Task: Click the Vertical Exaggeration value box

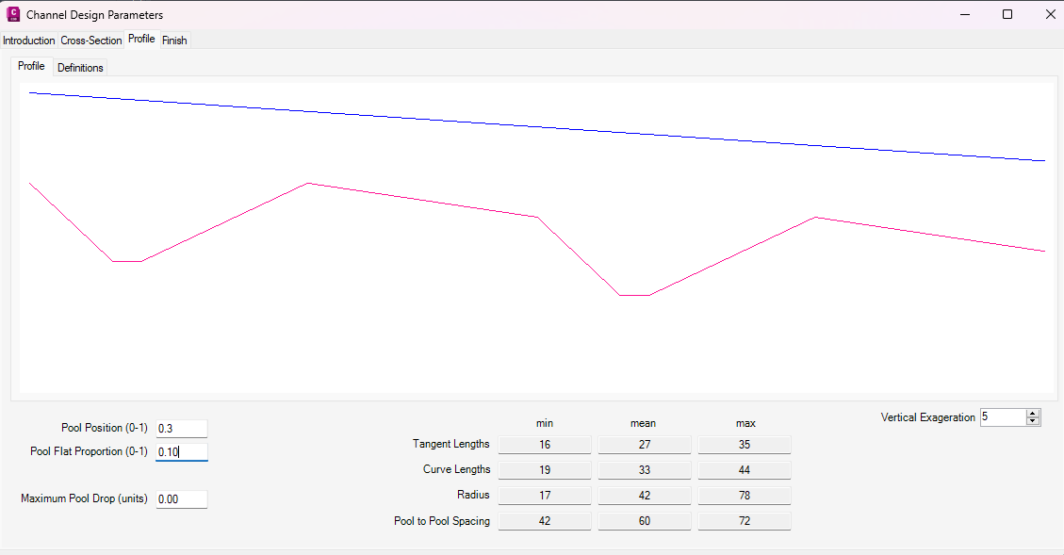Action: [1002, 417]
